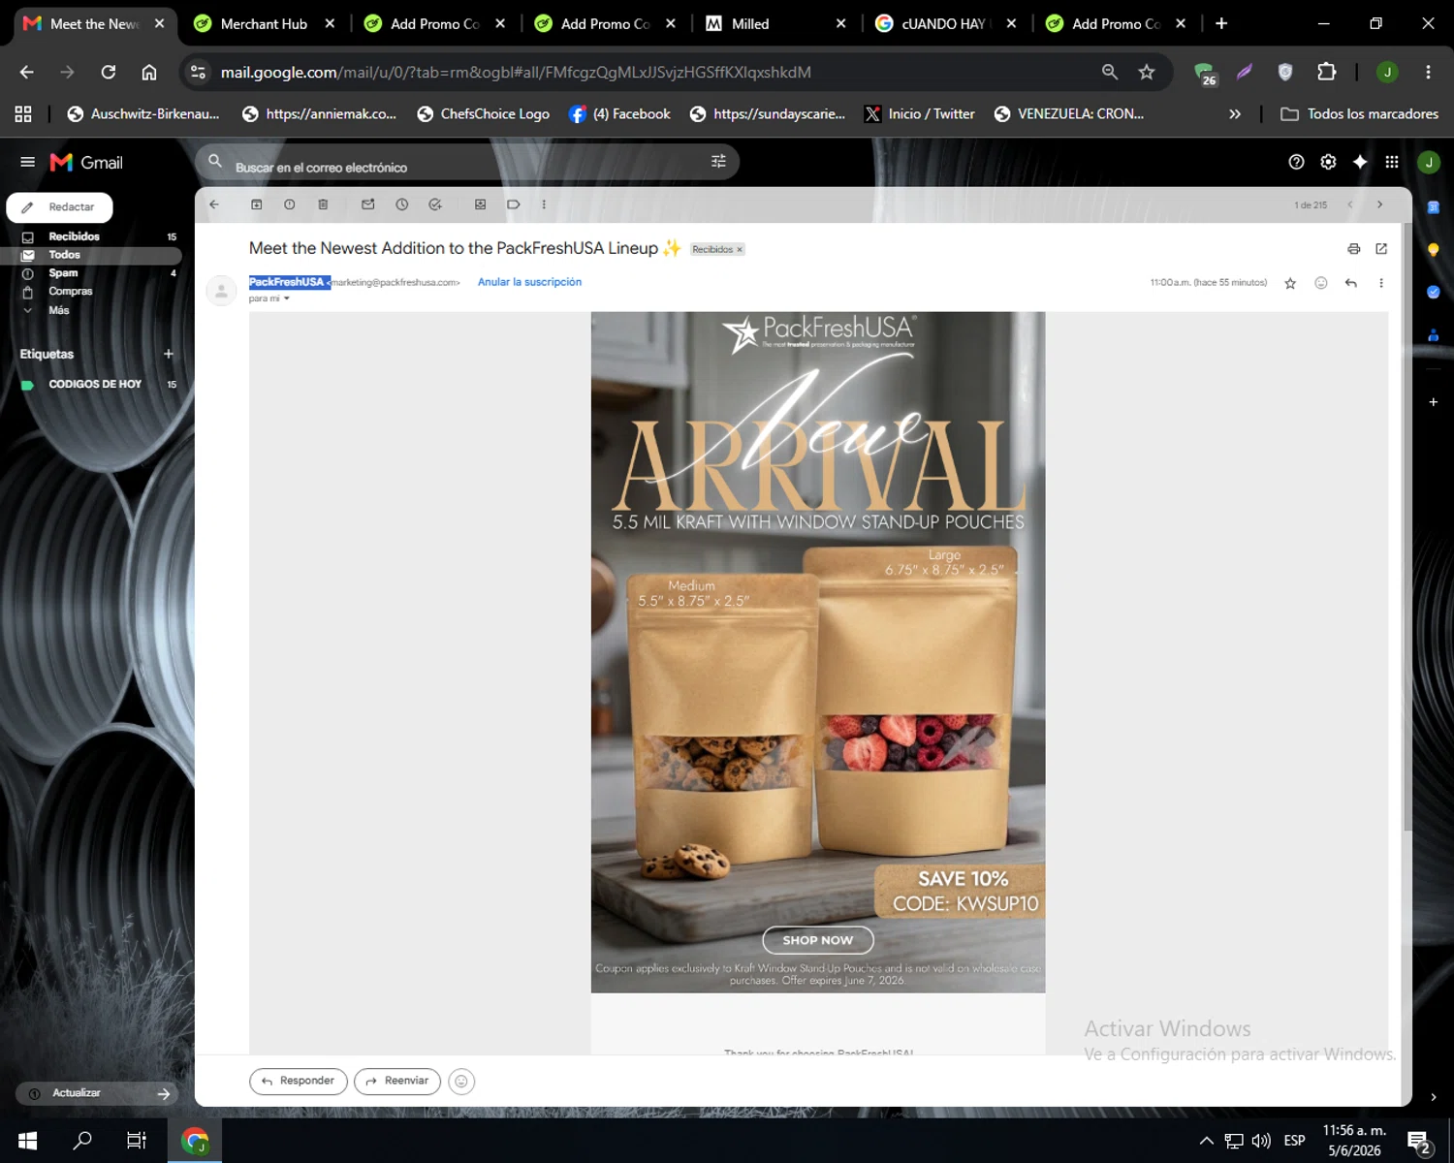Open Contacts side panel icon

[x=1433, y=335]
